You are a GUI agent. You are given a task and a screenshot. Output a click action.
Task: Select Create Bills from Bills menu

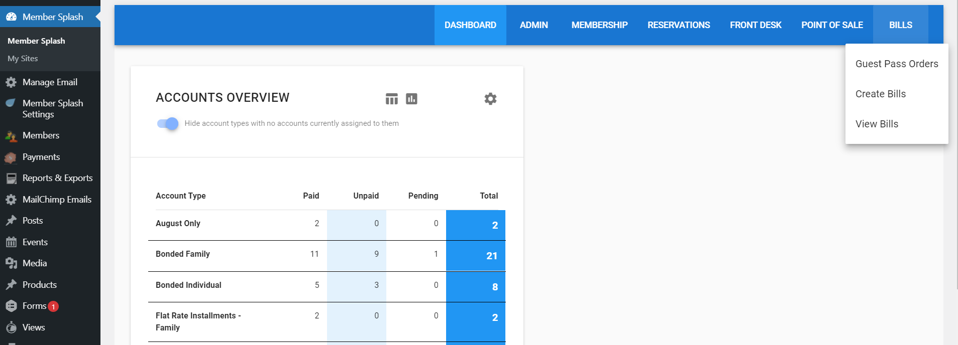click(897, 94)
